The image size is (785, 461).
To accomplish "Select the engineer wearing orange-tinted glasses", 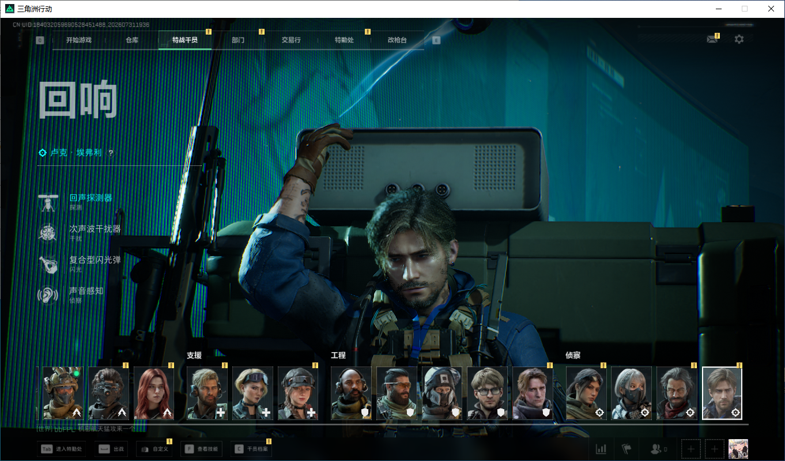I will click(x=397, y=393).
